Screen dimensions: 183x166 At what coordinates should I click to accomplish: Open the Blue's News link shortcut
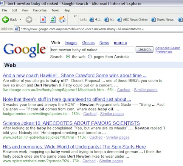tap(162, 20)
